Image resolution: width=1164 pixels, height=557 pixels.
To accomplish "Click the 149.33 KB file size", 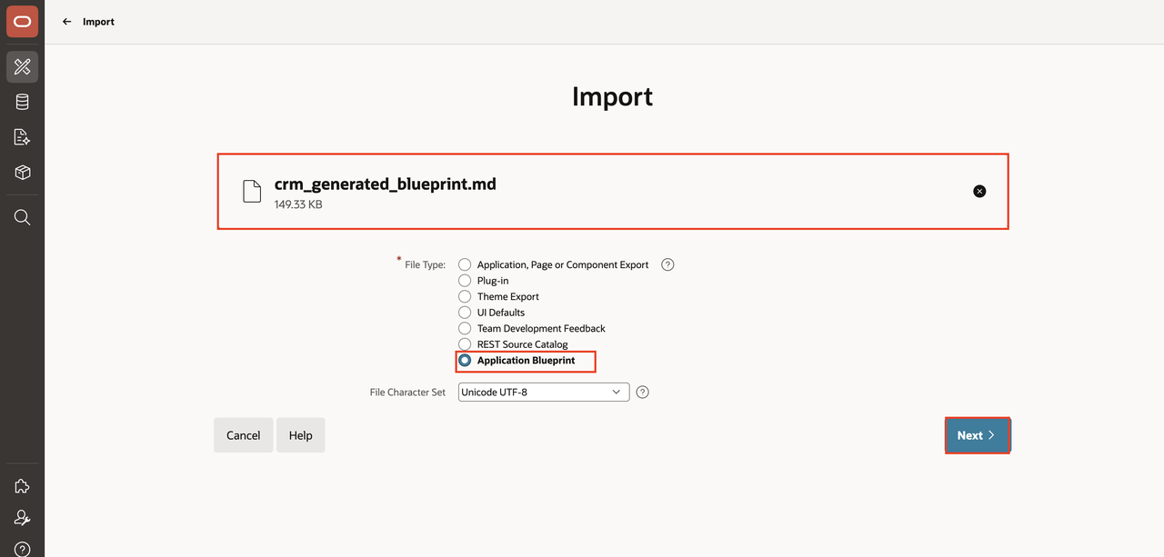I will pyautogui.click(x=298, y=204).
